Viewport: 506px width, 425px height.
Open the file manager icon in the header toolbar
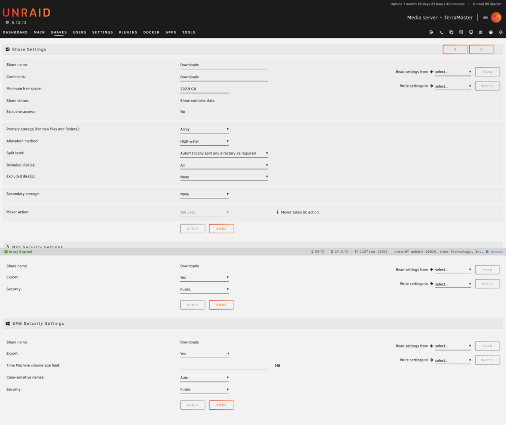point(451,32)
